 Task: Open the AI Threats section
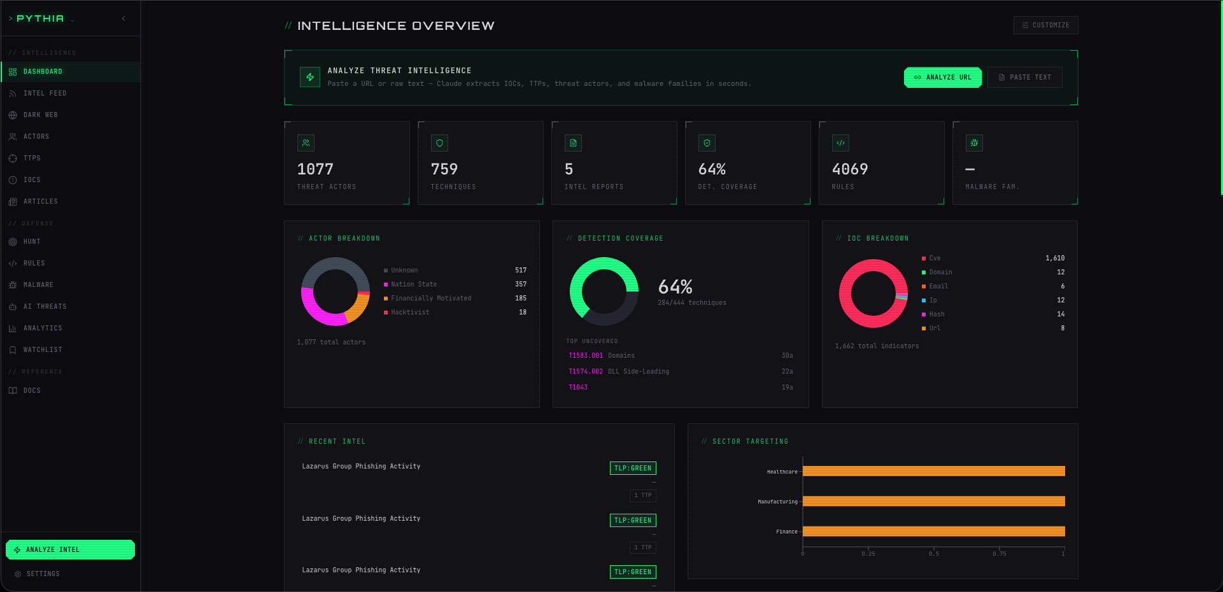[71, 307]
